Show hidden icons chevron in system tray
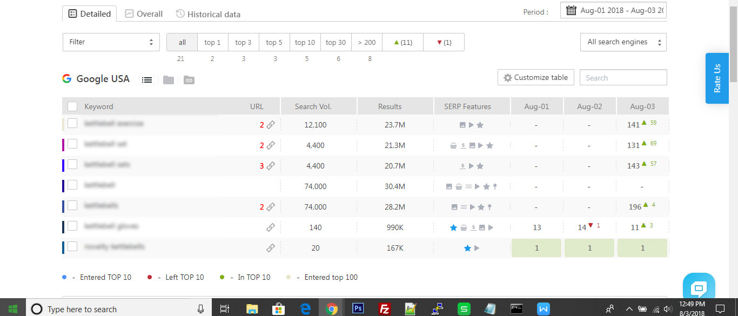 tap(629, 309)
